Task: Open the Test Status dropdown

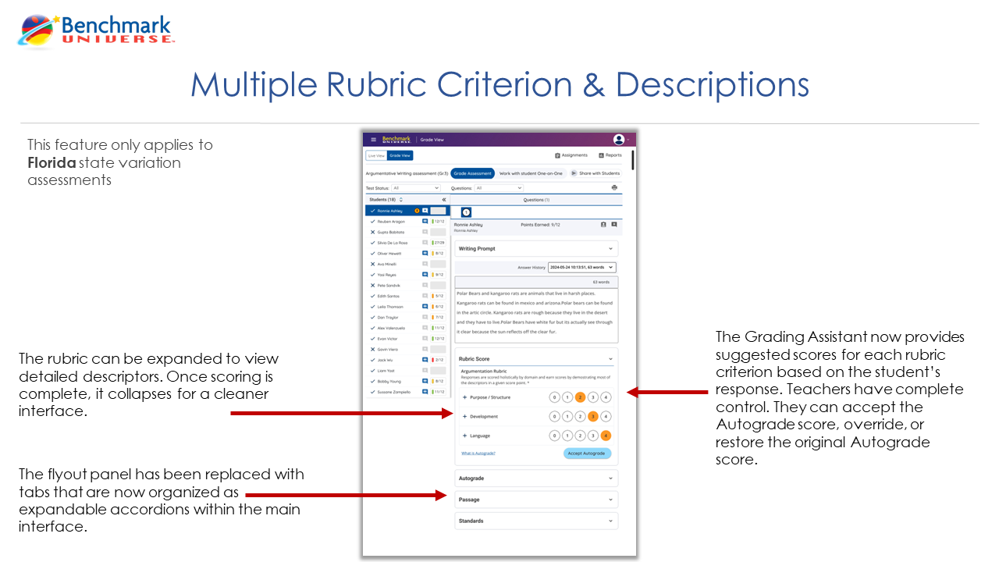Action: click(x=415, y=188)
